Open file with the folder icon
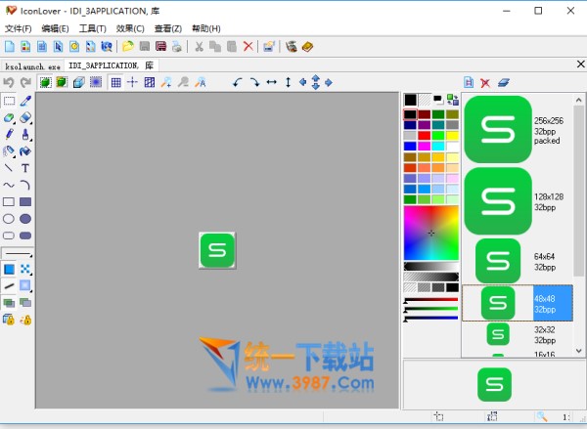This screenshot has width=587, height=429. click(x=128, y=46)
